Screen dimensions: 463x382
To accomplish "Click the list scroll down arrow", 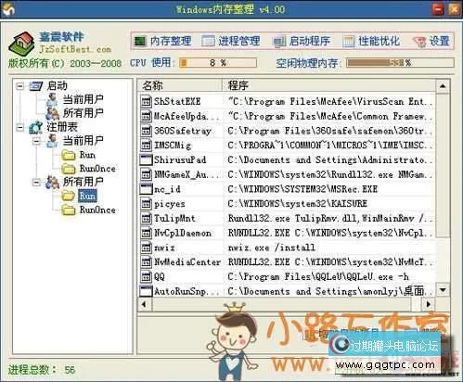I will (443, 290).
